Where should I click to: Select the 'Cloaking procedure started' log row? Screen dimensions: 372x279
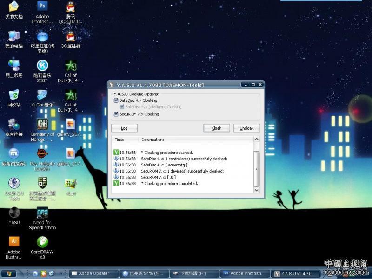(x=183, y=153)
